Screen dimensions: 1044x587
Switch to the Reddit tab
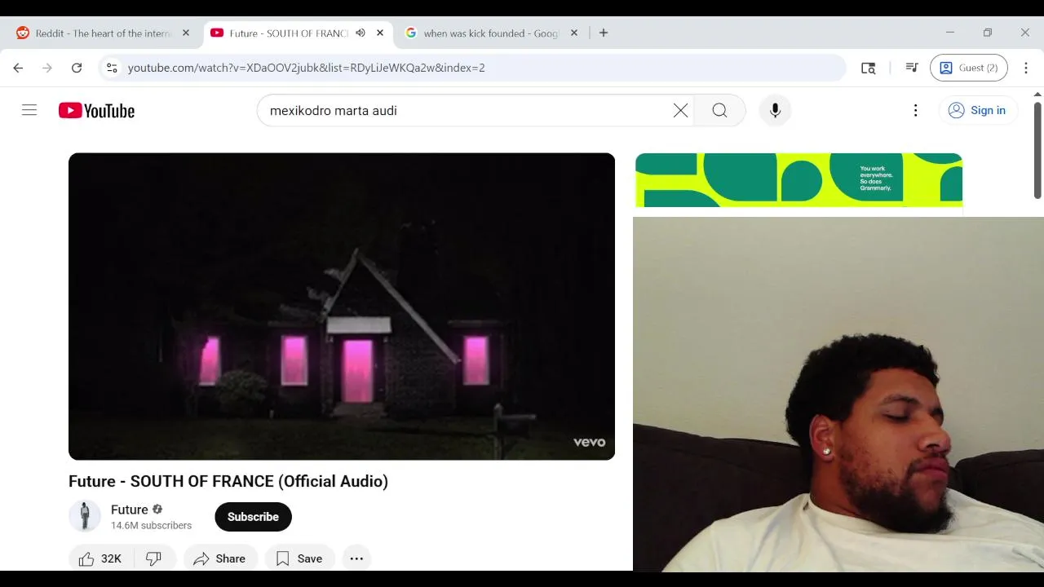104,33
